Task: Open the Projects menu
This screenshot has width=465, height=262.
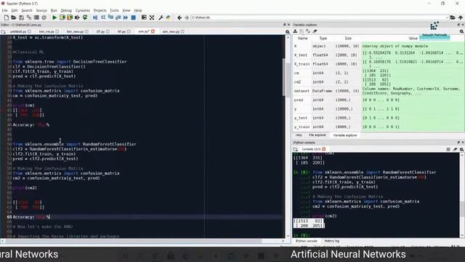Action: (x=100, y=10)
